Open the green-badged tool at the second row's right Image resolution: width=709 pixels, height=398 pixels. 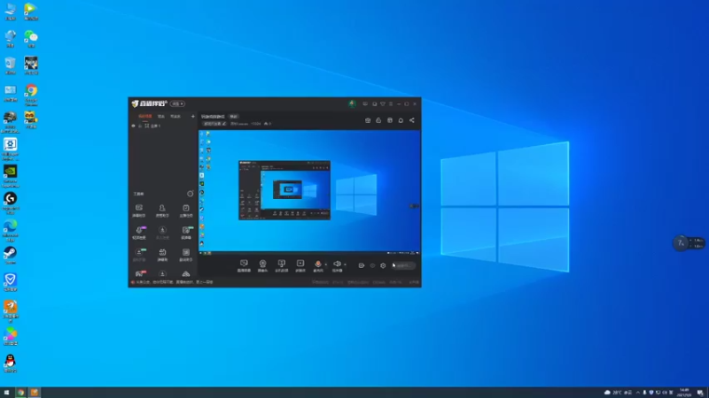coord(186,233)
